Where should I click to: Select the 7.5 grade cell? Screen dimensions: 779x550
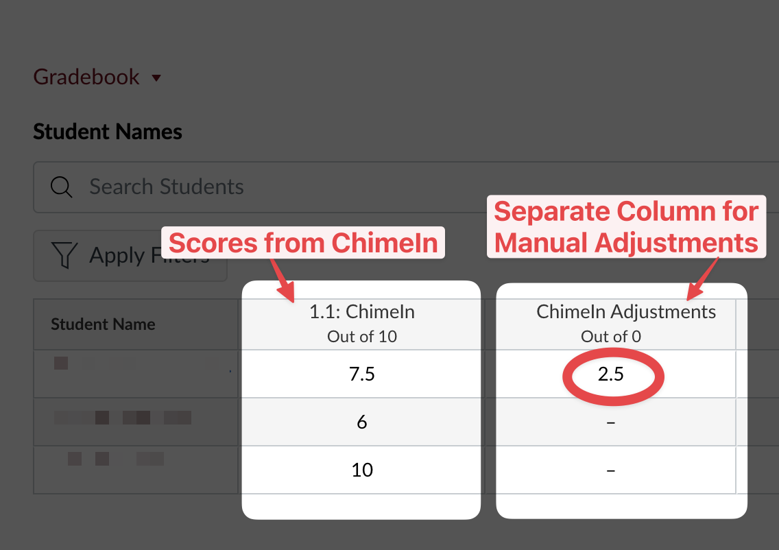pos(361,374)
